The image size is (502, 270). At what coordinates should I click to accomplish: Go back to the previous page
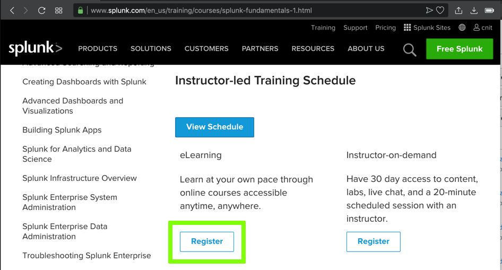12,10
